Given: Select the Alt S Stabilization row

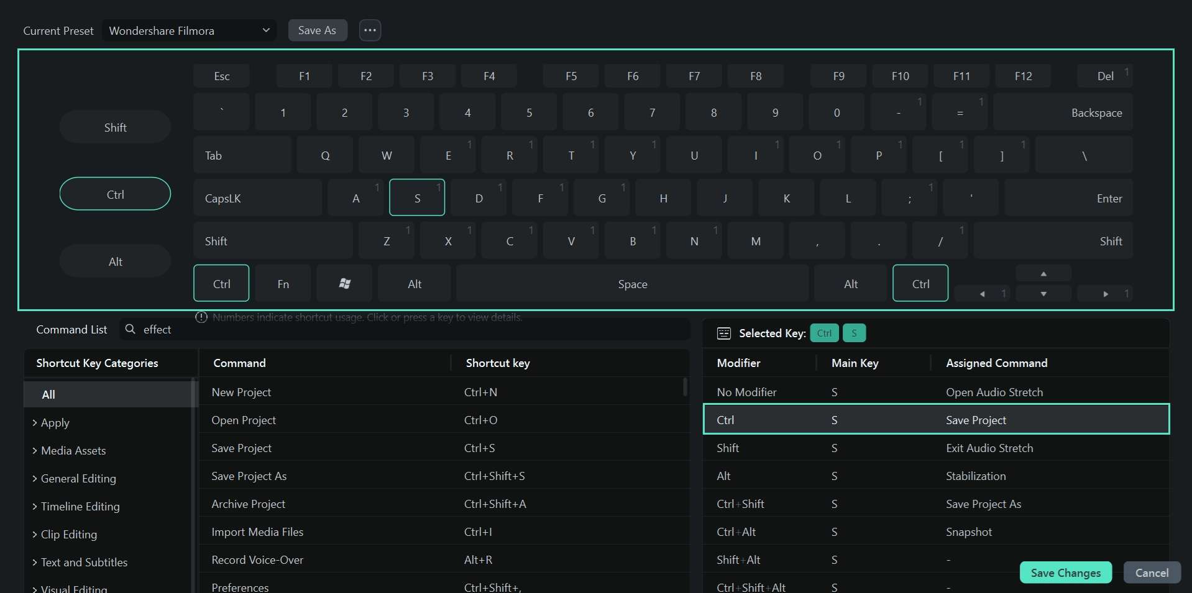Looking at the screenshot, I should tap(936, 476).
